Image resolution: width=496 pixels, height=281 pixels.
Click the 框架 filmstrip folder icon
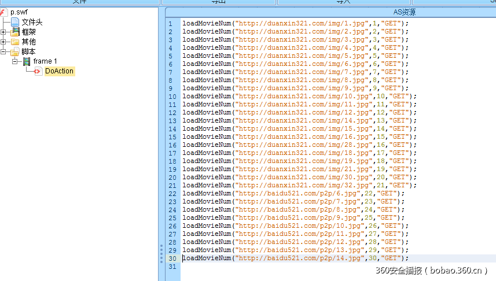(x=15, y=32)
